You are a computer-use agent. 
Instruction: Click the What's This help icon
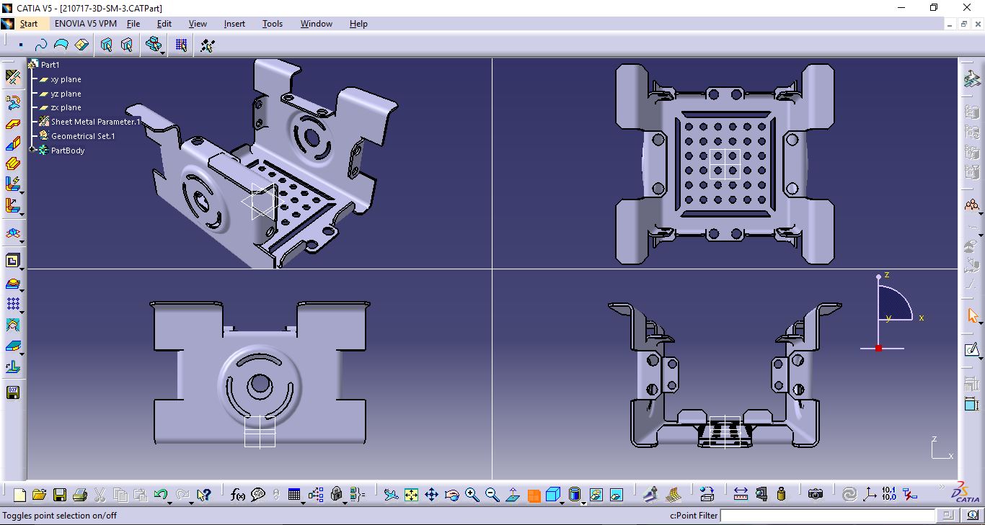tap(204, 495)
